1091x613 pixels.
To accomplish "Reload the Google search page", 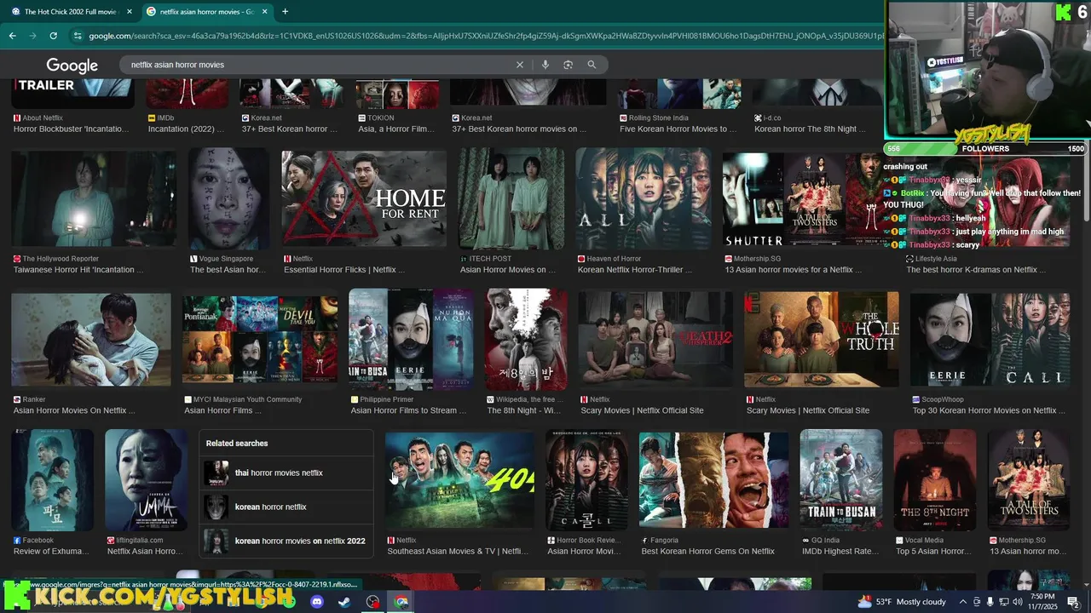I will click(x=53, y=36).
